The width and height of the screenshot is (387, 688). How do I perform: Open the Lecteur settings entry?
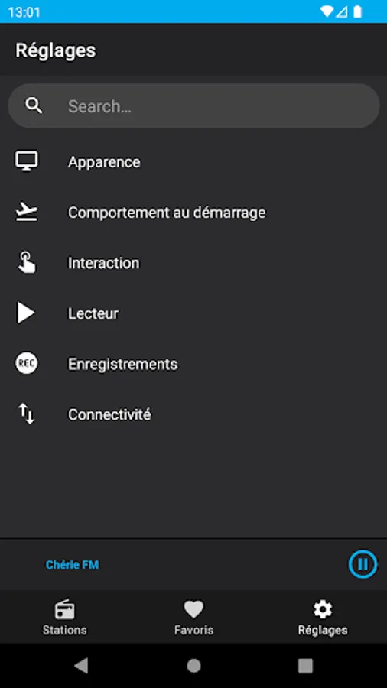(193, 313)
